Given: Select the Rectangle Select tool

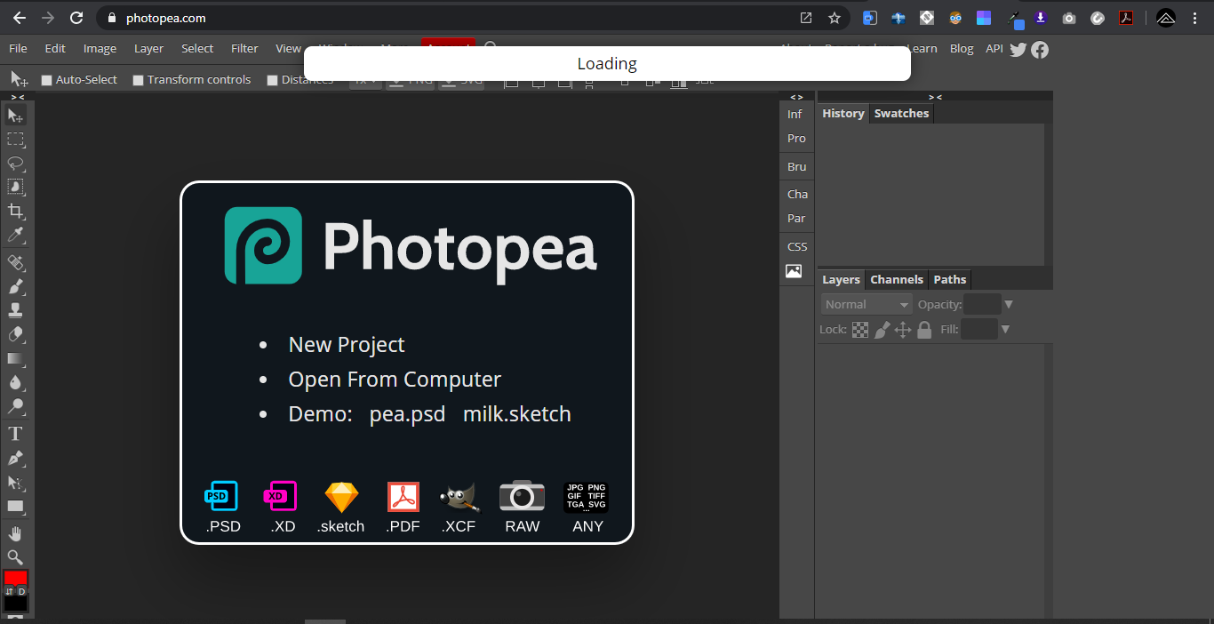Looking at the screenshot, I should [15, 140].
